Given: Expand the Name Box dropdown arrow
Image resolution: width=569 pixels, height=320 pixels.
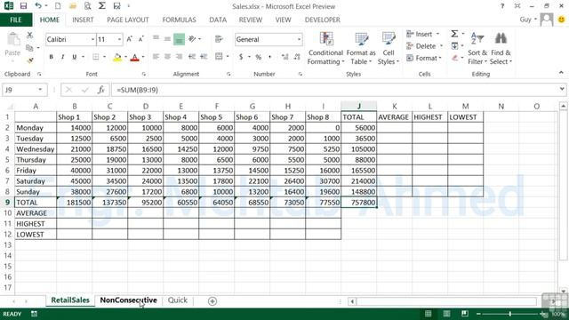Looking at the screenshot, I should click(x=40, y=90).
